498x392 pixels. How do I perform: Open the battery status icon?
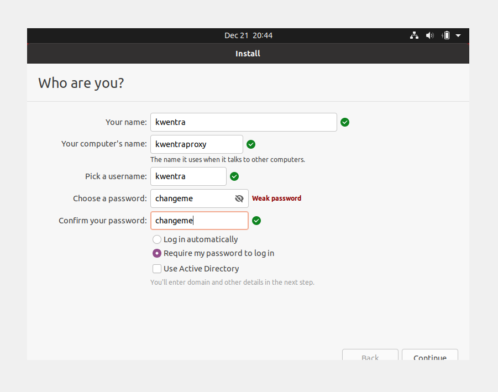tap(446, 35)
